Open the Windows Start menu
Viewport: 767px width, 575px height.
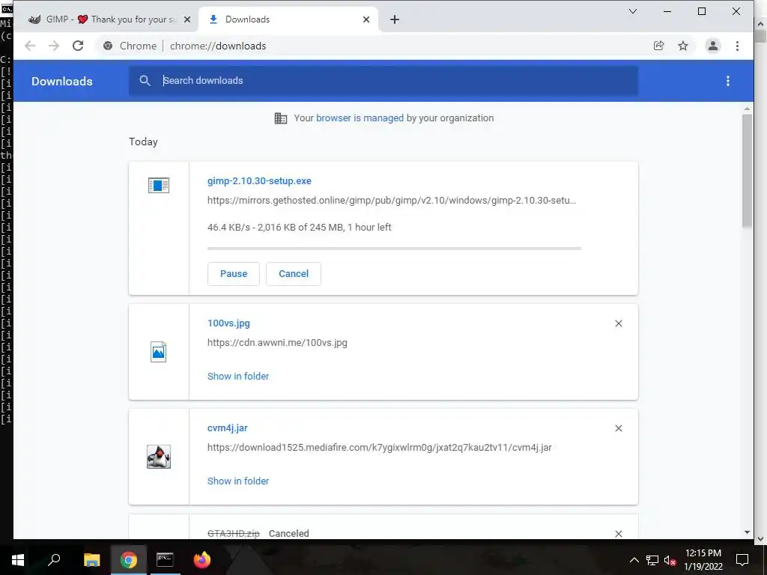pos(18,560)
